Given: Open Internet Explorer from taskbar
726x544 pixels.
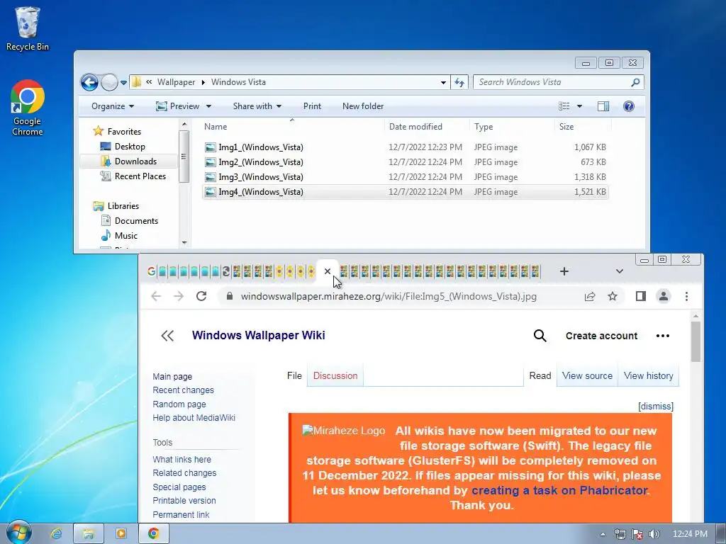Looking at the screenshot, I should 56,534.
